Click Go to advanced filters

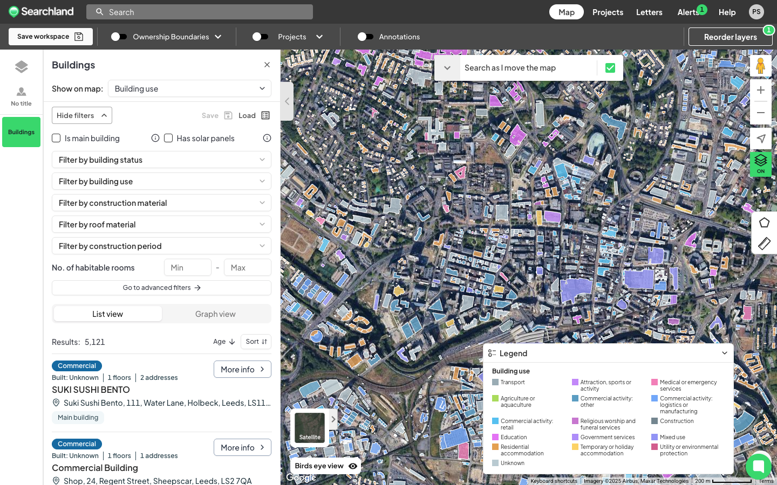point(161,288)
